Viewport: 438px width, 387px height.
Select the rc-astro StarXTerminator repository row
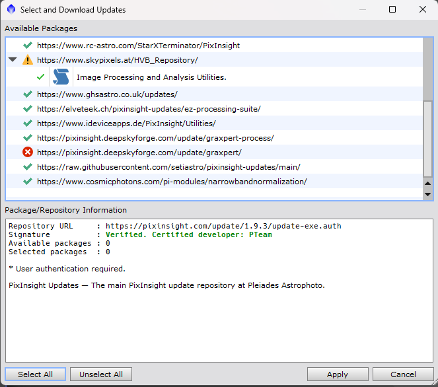coord(138,46)
